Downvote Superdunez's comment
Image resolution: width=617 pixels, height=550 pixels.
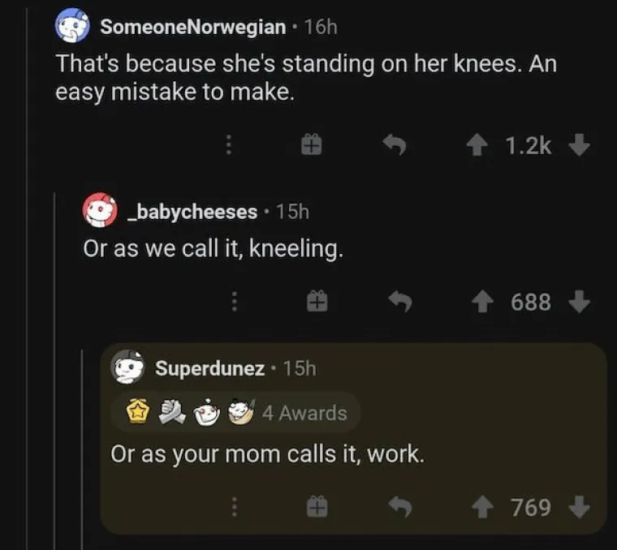coord(577,508)
